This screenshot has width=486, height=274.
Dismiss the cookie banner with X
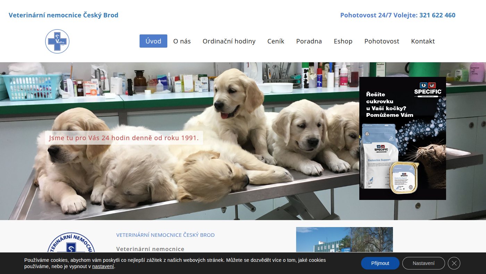coord(454,263)
